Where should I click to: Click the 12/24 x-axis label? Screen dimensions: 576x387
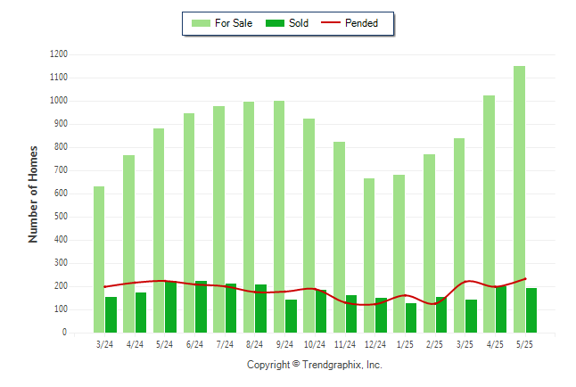coord(375,344)
